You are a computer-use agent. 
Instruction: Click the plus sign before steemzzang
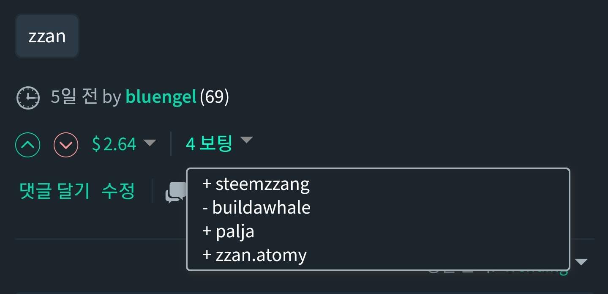coord(207,184)
